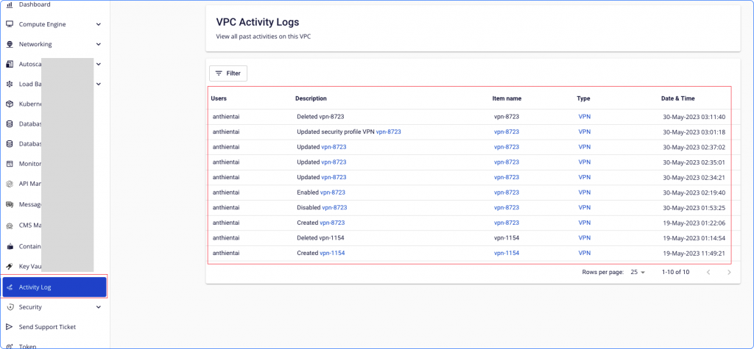Click the Key Vault icon in sidebar
754x349 pixels.
[x=10, y=266]
